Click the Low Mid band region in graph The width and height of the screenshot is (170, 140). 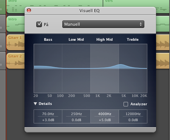pyautogui.click(x=76, y=68)
